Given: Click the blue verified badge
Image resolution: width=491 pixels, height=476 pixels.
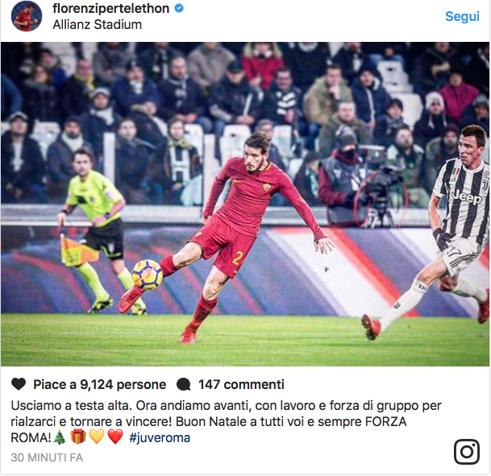Looking at the screenshot, I should [x=179, y=8].
